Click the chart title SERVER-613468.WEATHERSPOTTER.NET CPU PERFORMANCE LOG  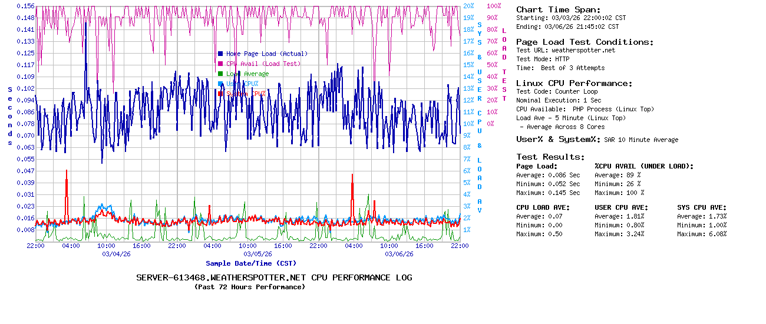click(274, 277)
